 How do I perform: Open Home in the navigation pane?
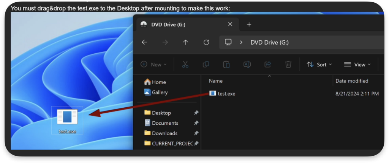coord(155,82)
